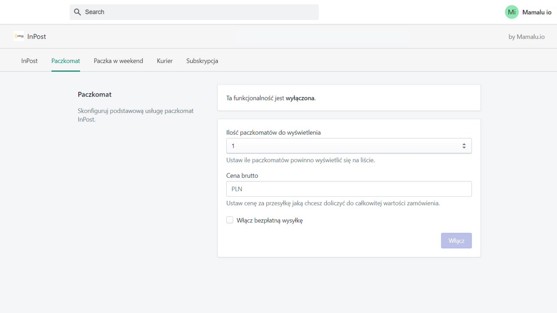Open the Paczka w weekend tab
The image size is (557, 313).
[118, 61]
